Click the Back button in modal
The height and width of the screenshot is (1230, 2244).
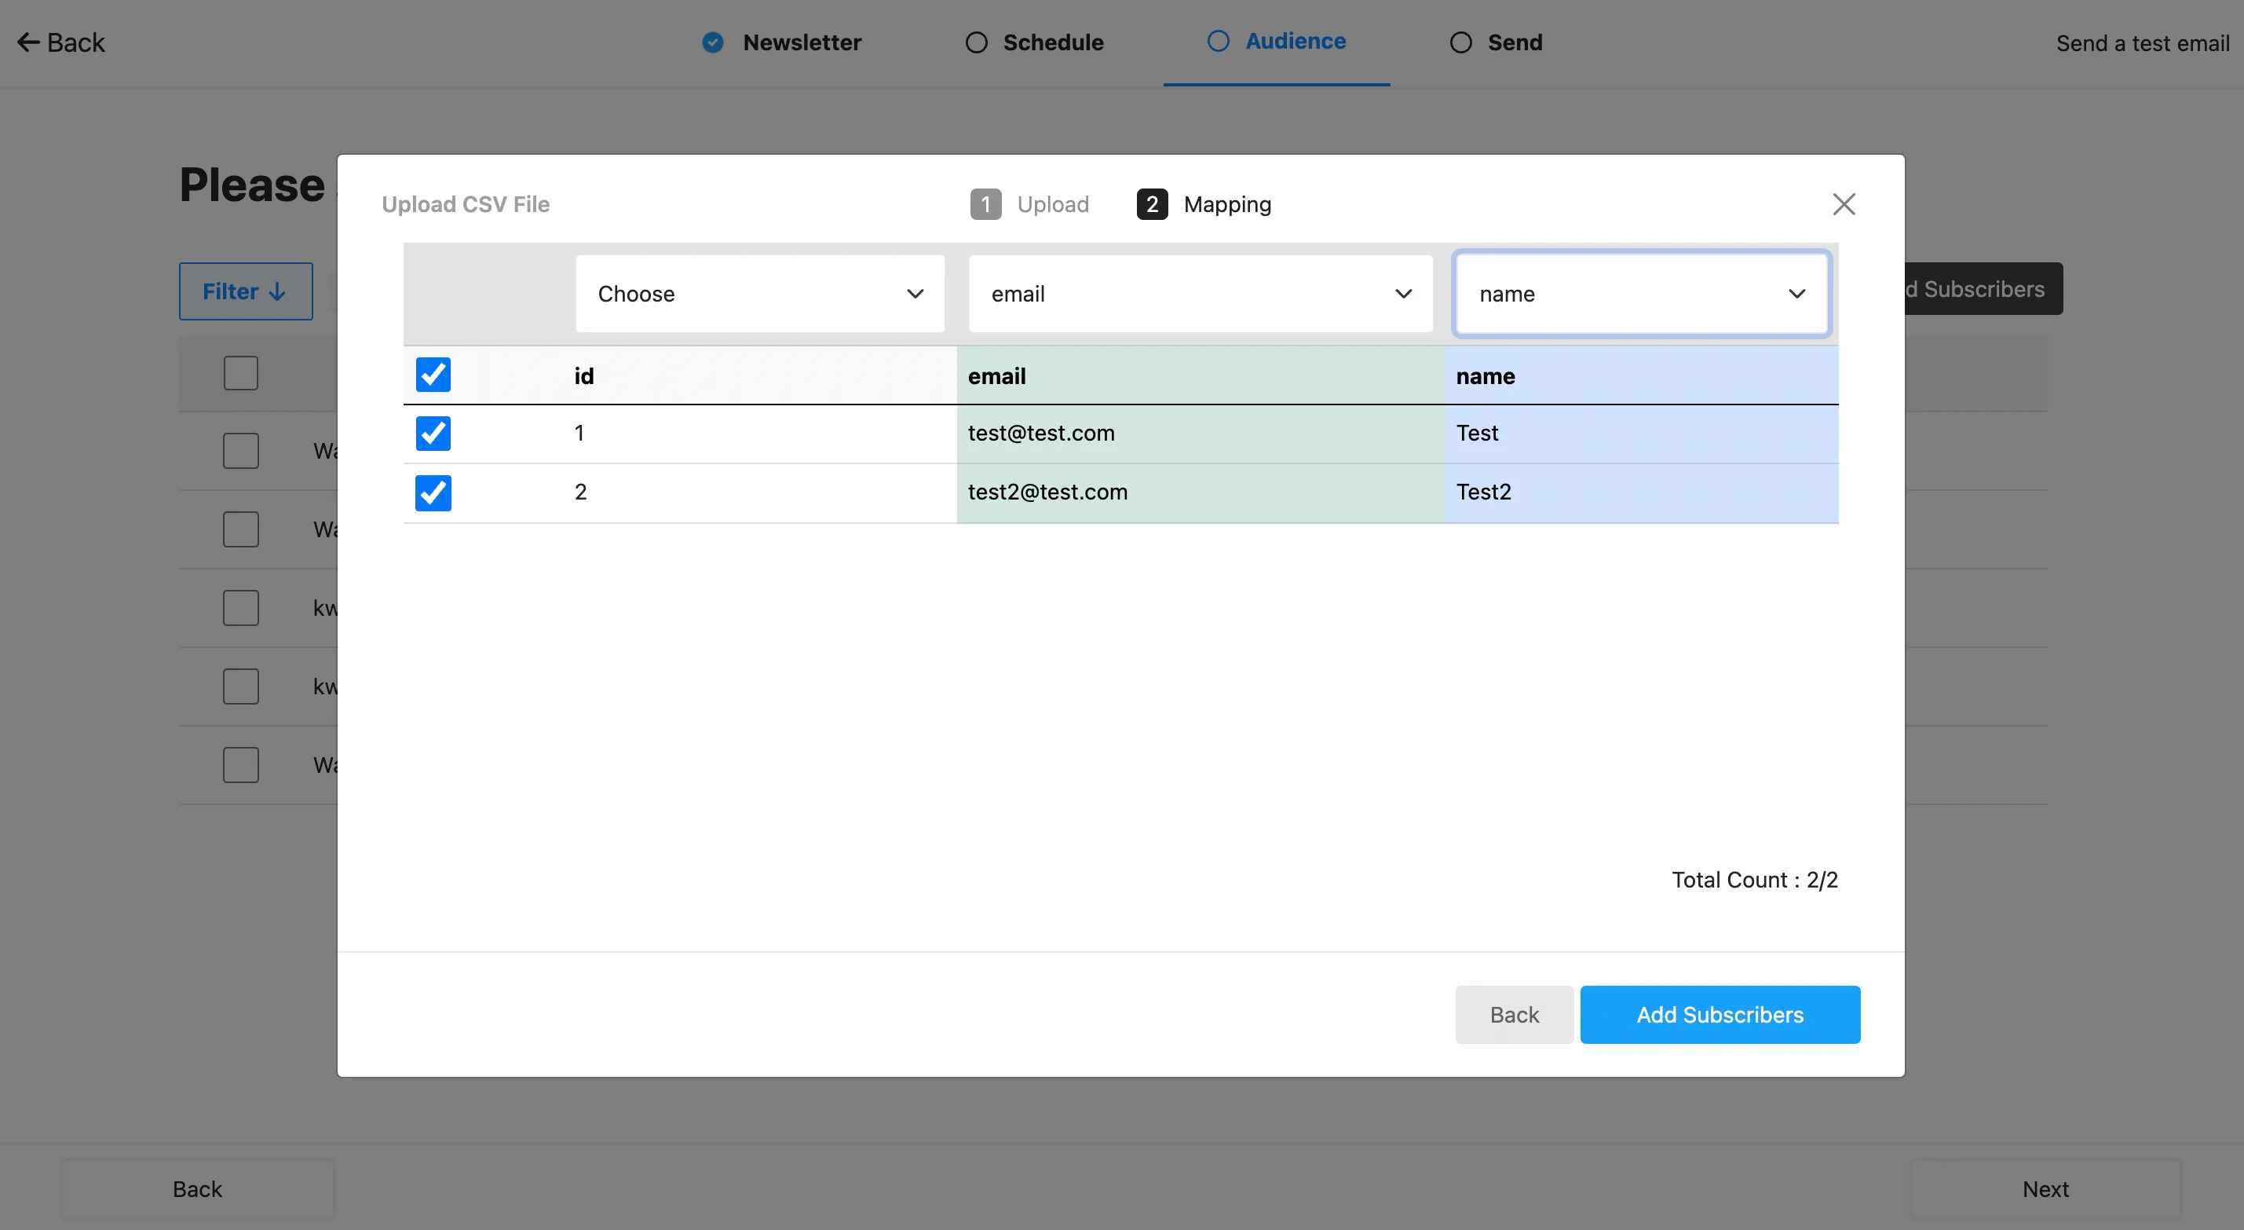pyautogui.click(x=1514, y=1013)
